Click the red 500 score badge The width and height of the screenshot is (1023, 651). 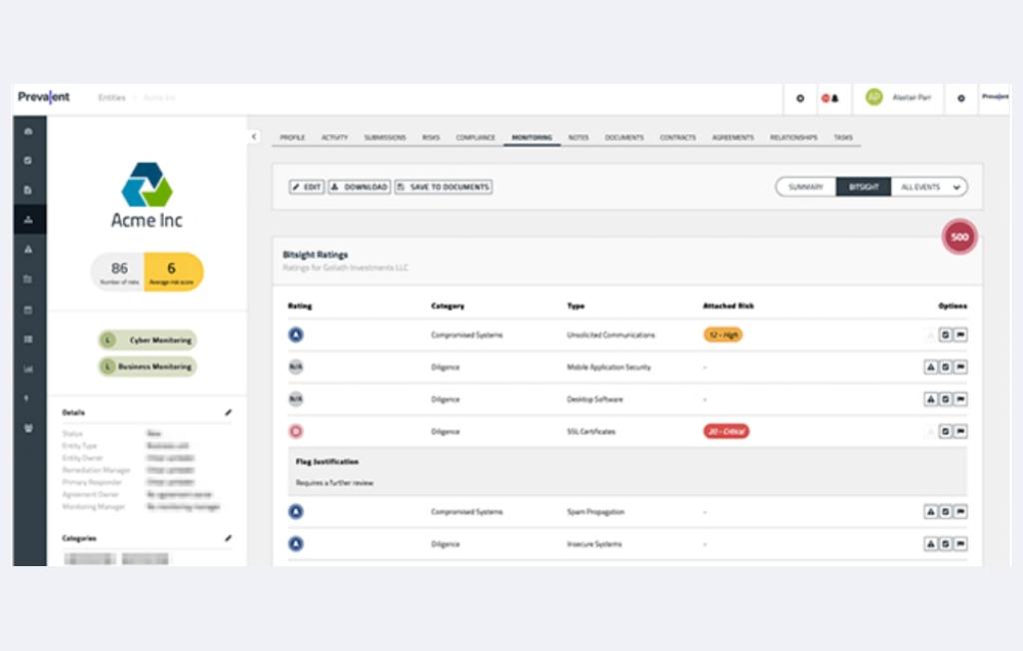959,238
